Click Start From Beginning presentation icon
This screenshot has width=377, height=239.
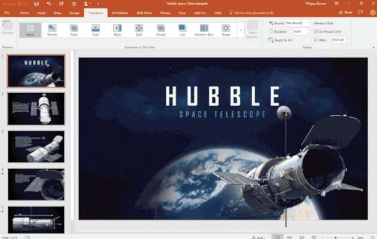point(74,4)
